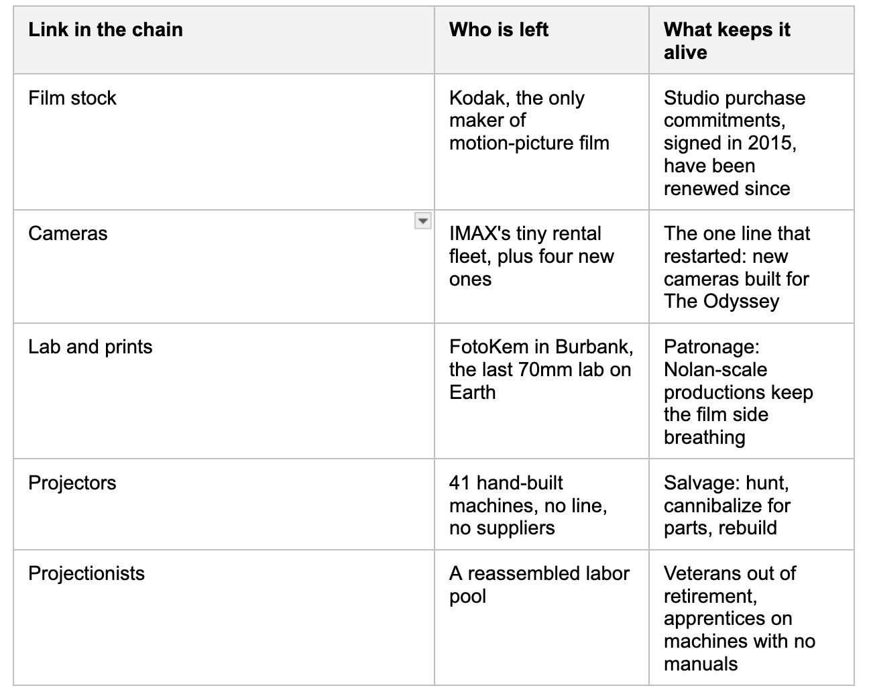Click the word 'Earth' in lab cell
Screen dimensions: 869x700
(x=472, y=392)
